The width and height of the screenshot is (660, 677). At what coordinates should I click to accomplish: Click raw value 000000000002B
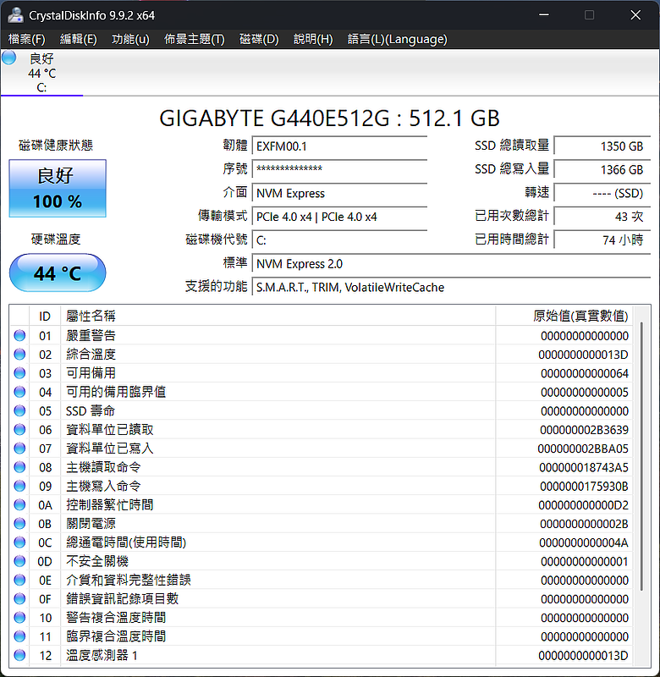click(584, 524)
